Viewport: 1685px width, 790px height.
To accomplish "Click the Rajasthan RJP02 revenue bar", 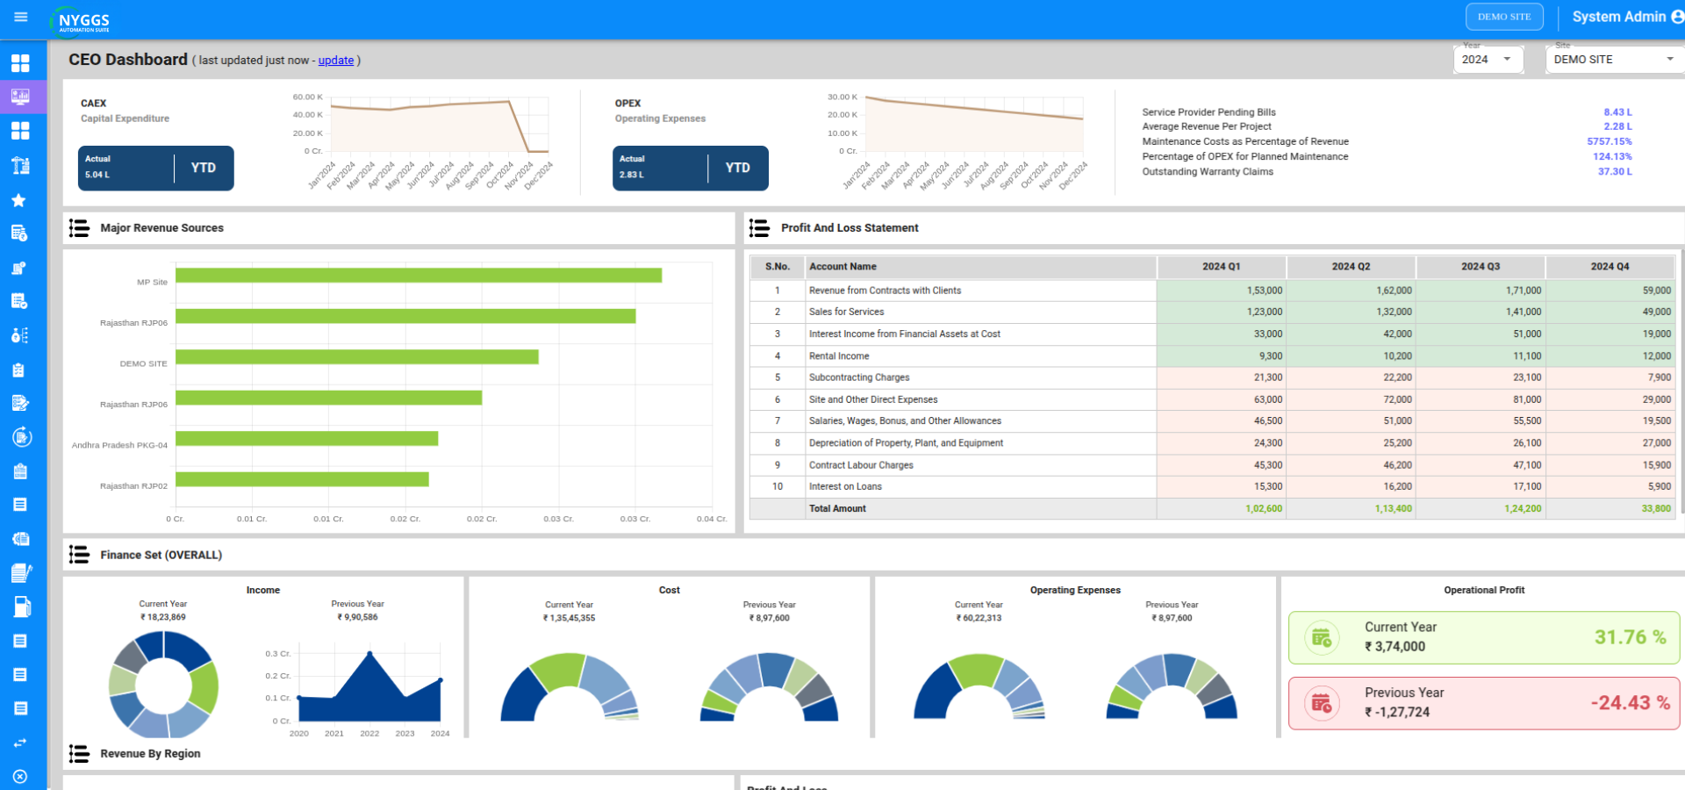I will tap(303, 479).
